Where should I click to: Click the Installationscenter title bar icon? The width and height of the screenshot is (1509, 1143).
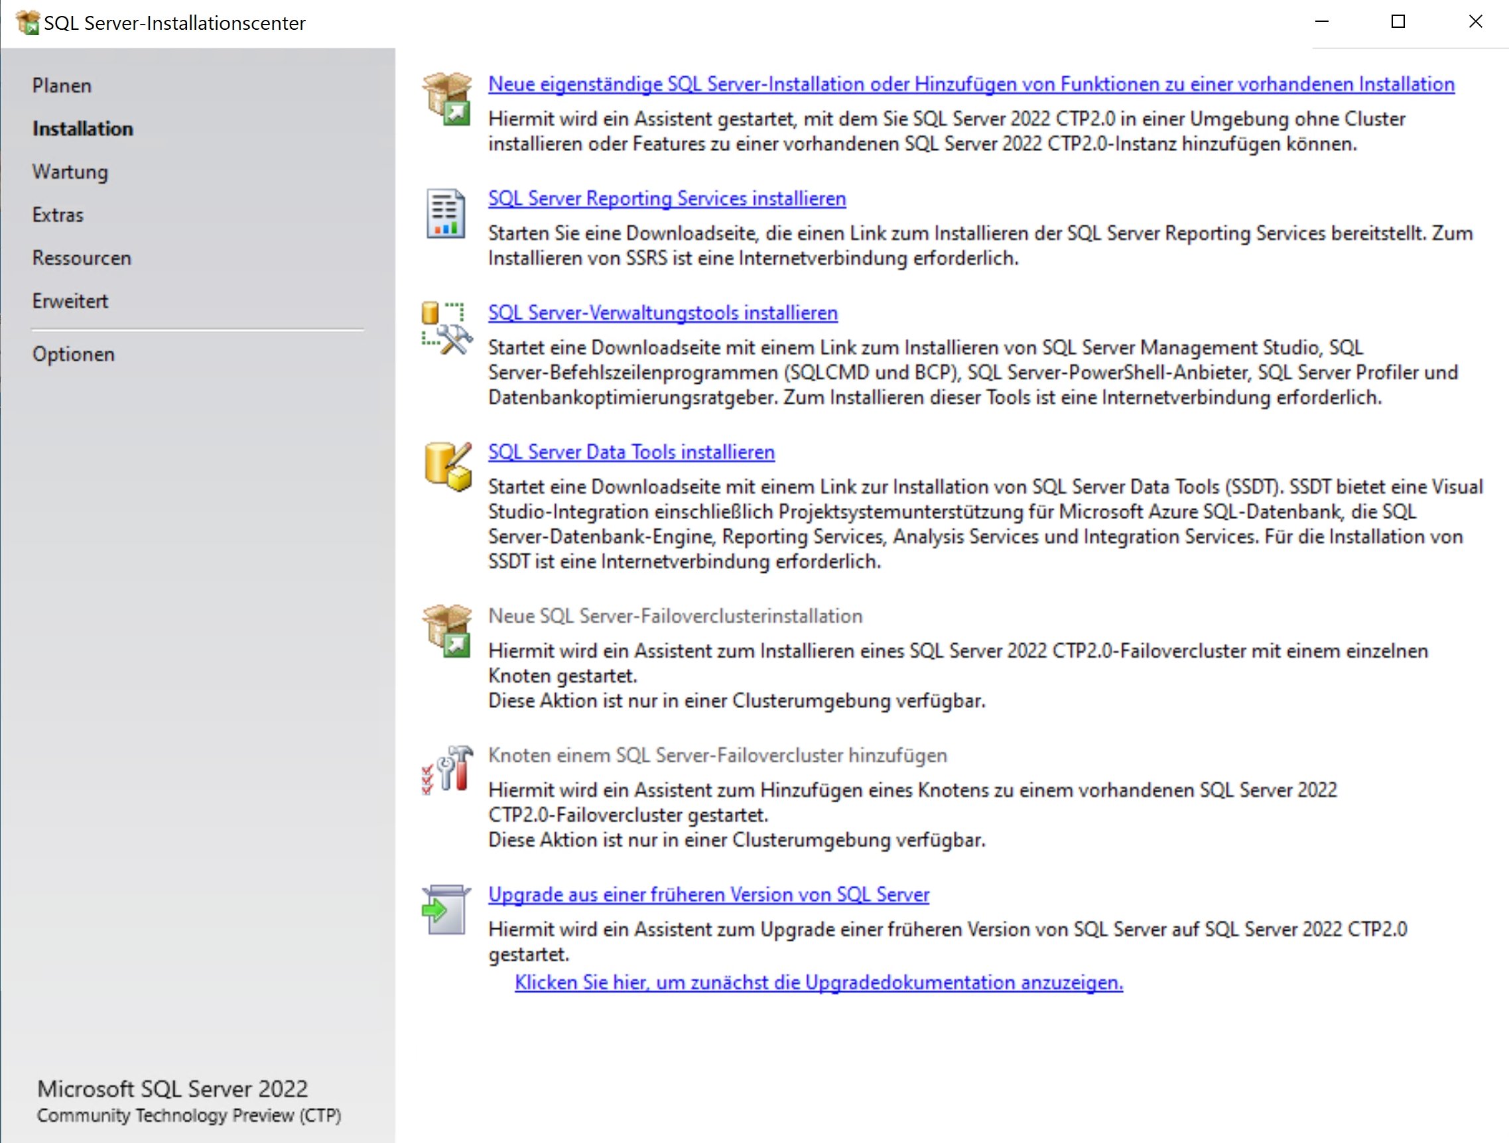coord(29,23)
